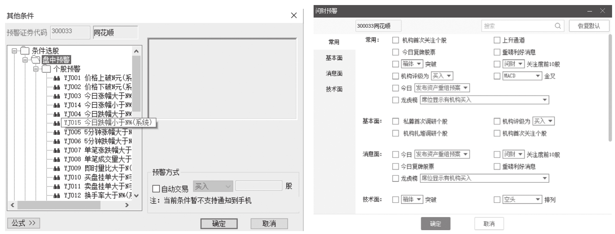This screenshot has width=615, height=234.
Task: Close the 其他条件 dialog
Action: pos(294,16)
